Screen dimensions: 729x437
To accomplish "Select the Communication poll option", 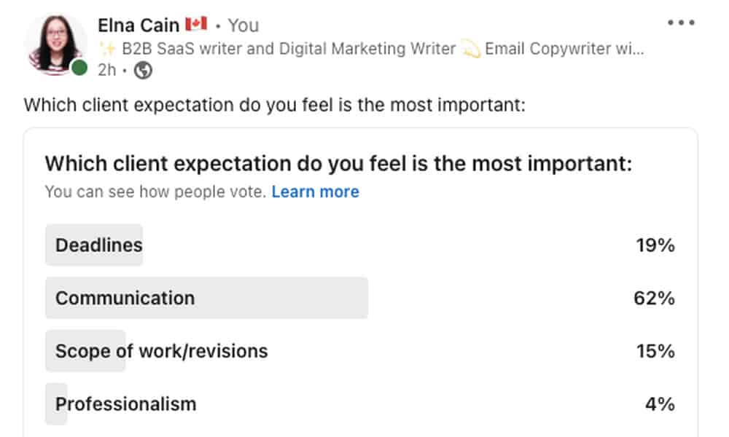I will click(x=125, y=298).
